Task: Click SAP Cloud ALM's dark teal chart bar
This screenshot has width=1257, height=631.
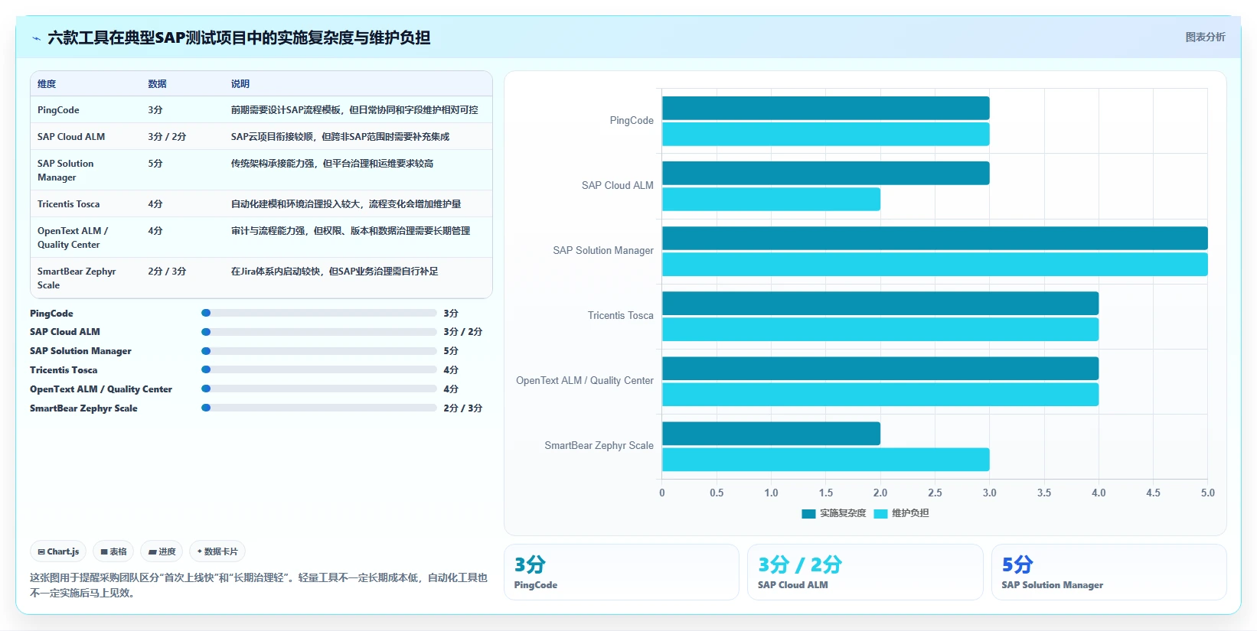Action: tap(825, 173)
